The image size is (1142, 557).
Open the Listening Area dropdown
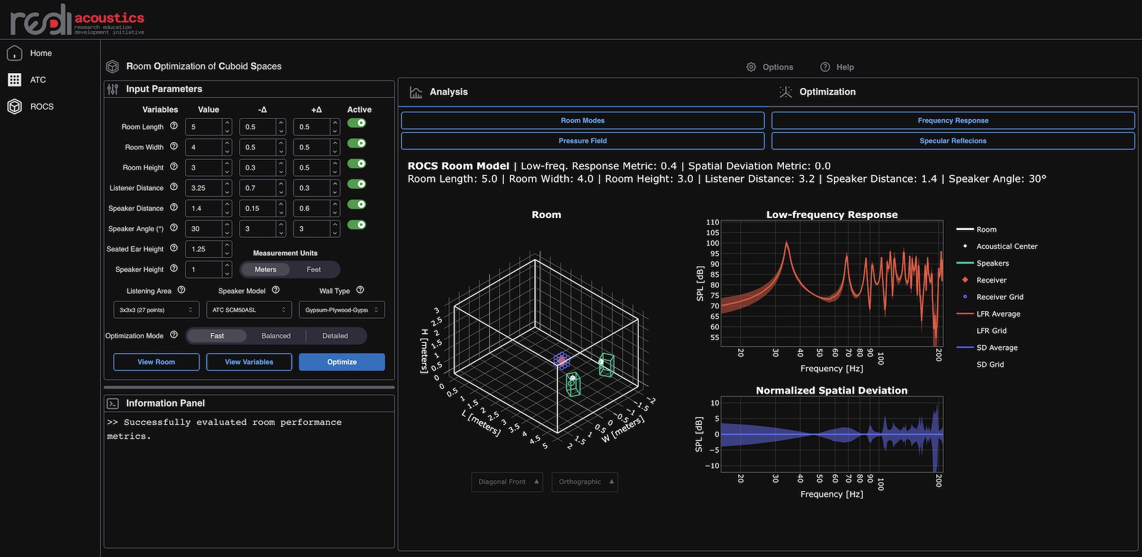click(156, 310)
